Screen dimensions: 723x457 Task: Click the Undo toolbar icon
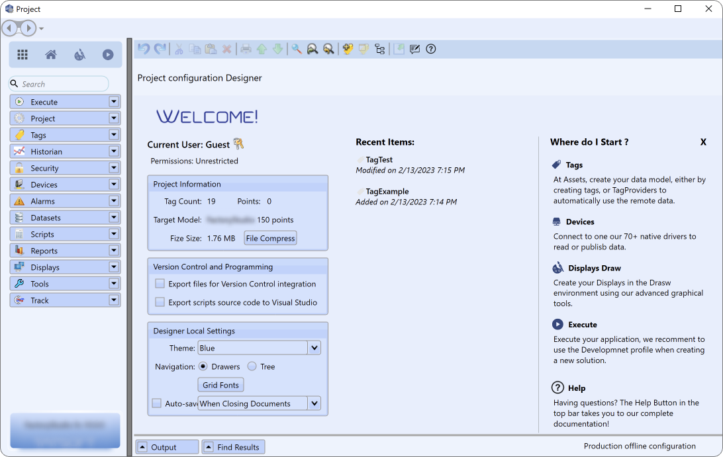[143, 49]
